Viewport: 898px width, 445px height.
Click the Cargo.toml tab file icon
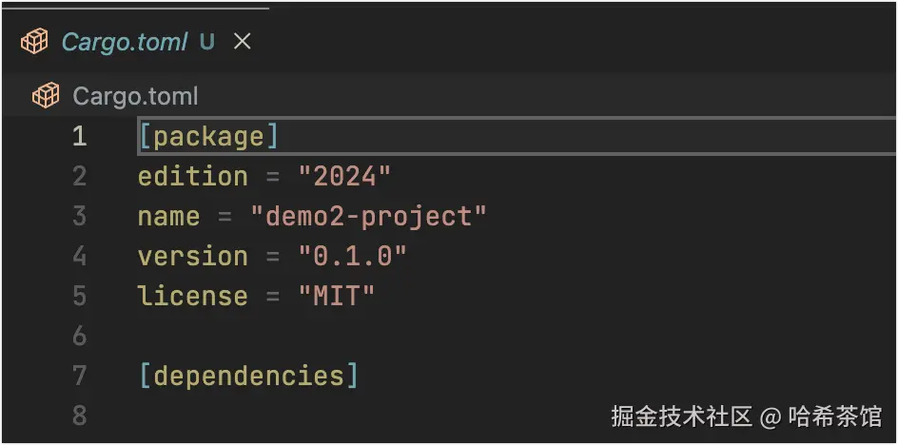[x=34, y=42]
